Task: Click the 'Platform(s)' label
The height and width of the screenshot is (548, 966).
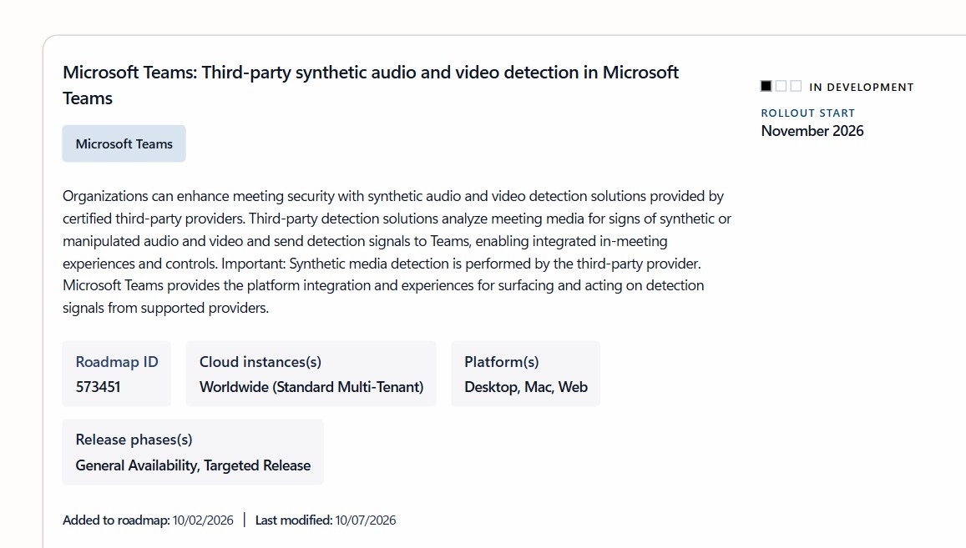Action: [x=502, y=362]
